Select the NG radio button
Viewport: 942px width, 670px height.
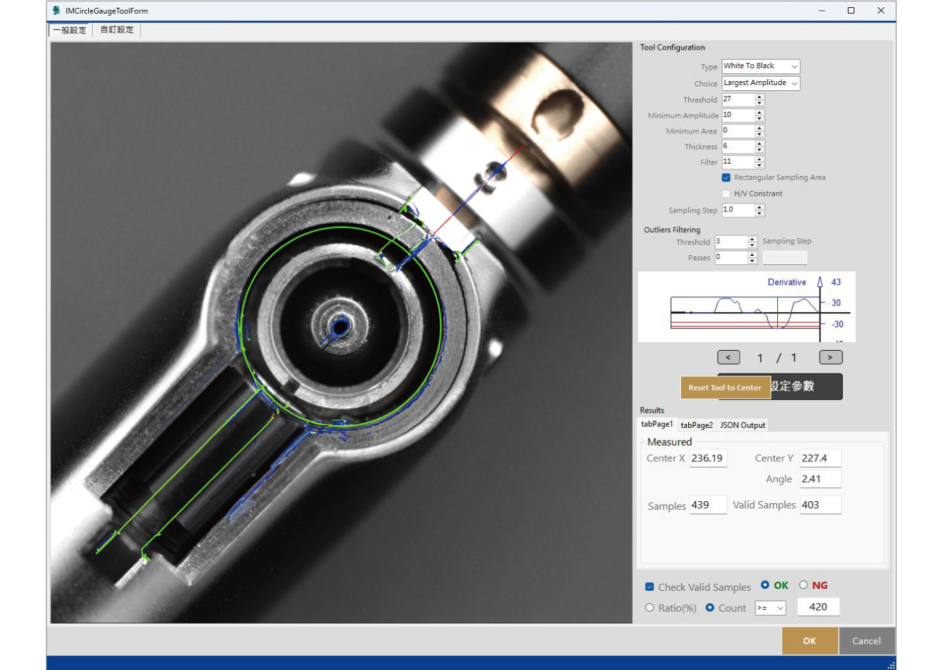pyautogui.click(x=803, y=585)
